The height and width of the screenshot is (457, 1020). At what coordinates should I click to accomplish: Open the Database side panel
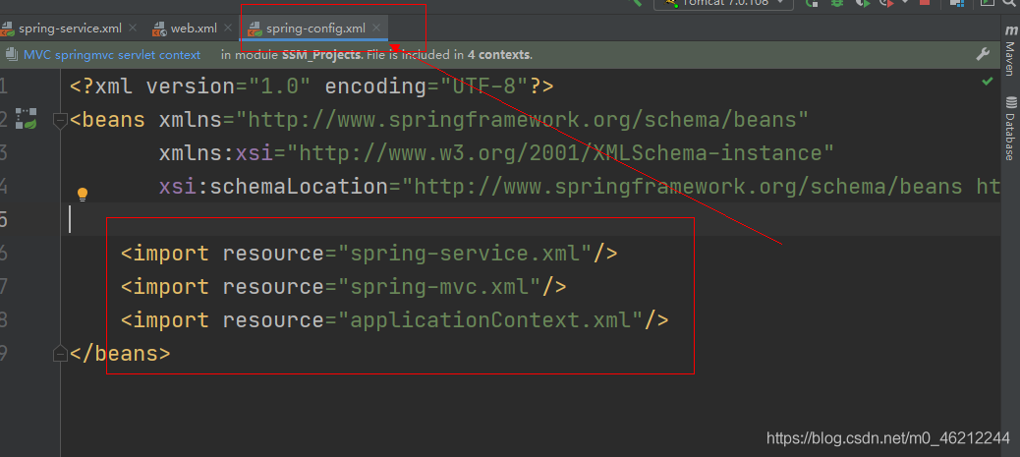point(1010,128)
